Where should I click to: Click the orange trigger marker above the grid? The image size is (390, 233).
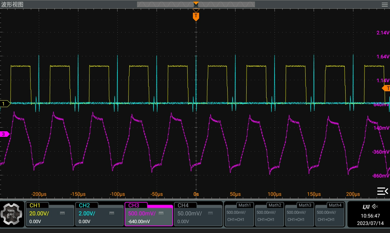click(x=196, y=16)
